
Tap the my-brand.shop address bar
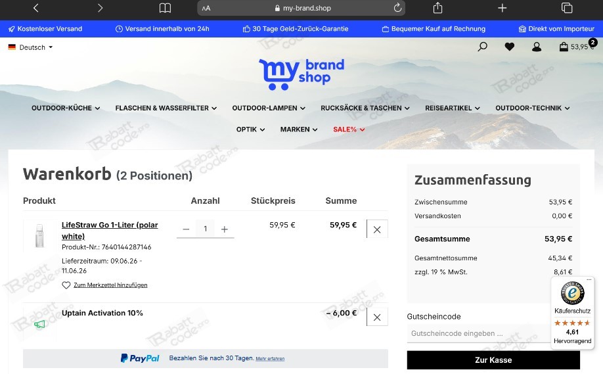[x=301, y=8]
